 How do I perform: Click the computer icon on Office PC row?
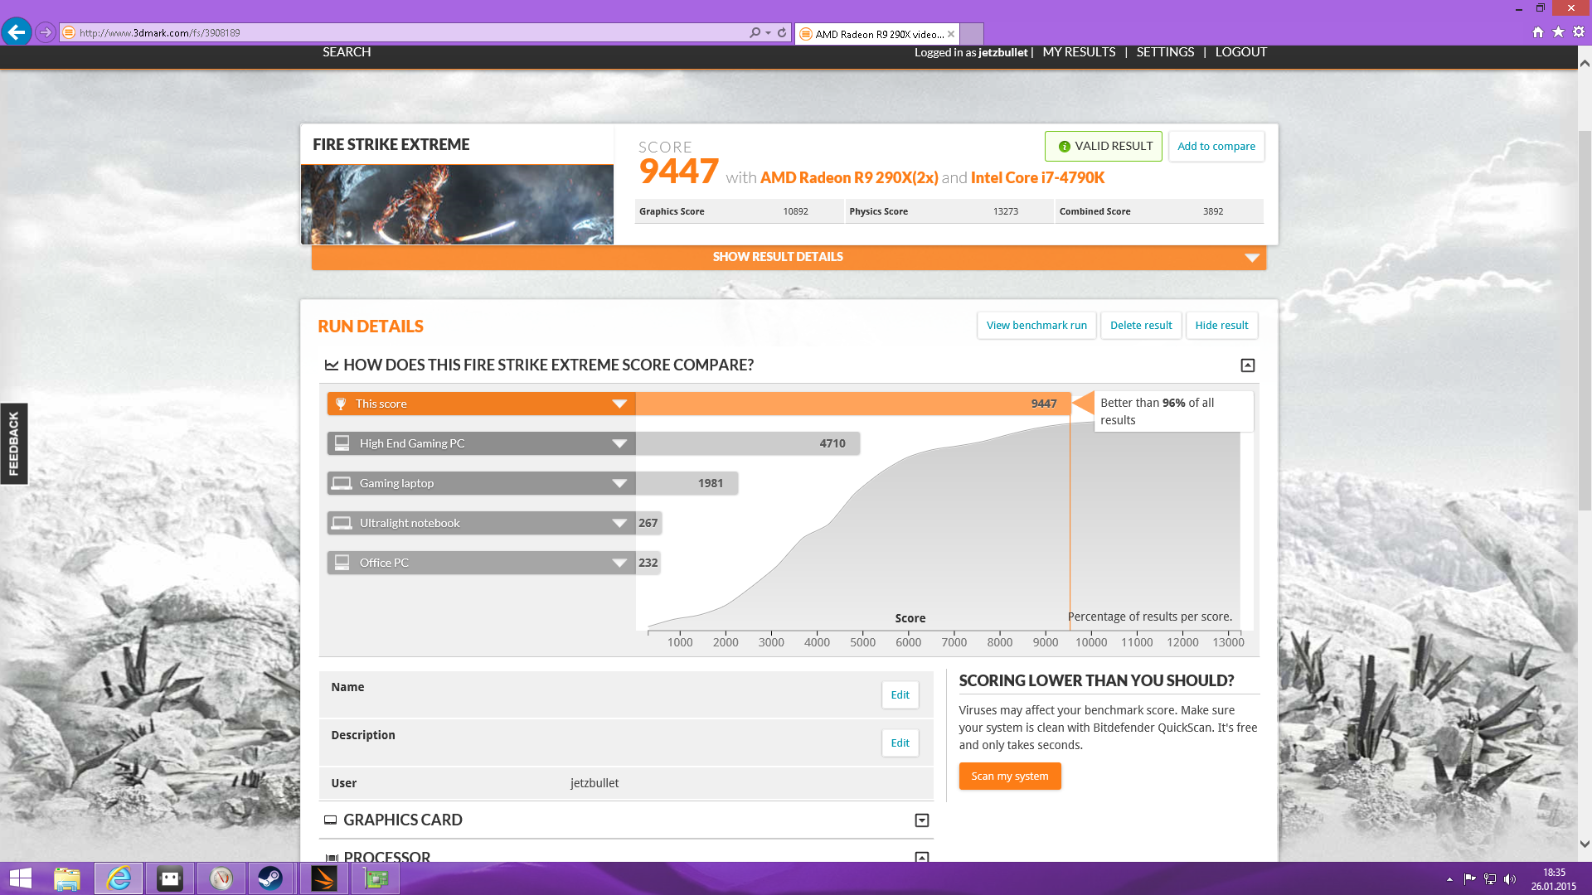tap(342, 563)
